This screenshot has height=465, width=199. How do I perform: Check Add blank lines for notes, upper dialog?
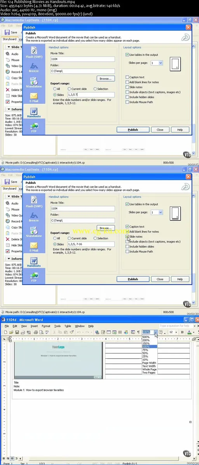tap(127, 82)
